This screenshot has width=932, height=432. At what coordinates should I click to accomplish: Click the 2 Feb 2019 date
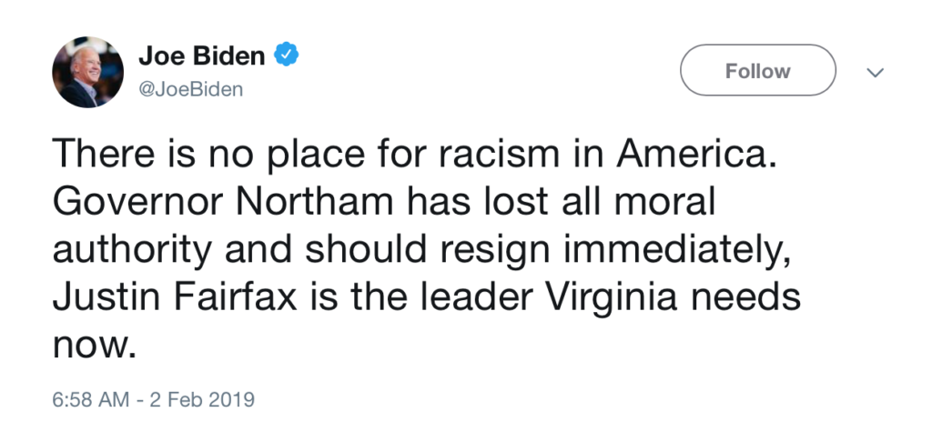click(x=202, y=399)
